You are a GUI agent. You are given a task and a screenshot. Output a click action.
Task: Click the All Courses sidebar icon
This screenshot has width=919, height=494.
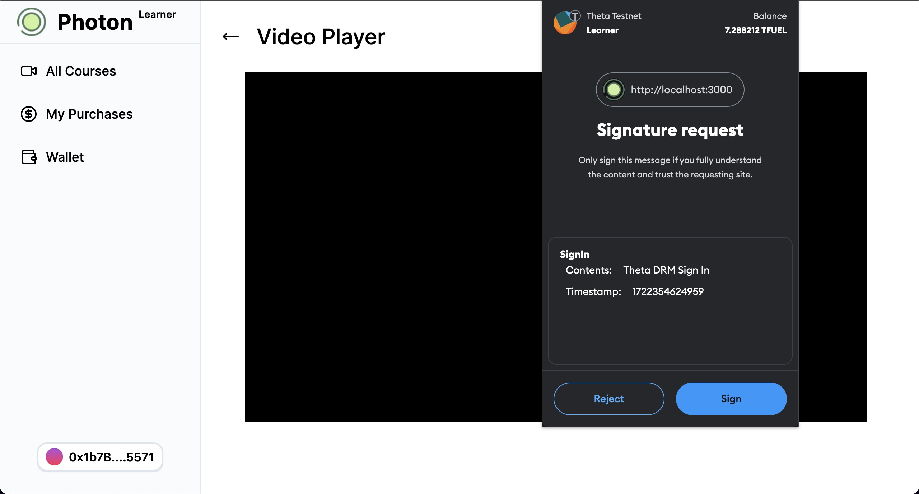[29, 71]
